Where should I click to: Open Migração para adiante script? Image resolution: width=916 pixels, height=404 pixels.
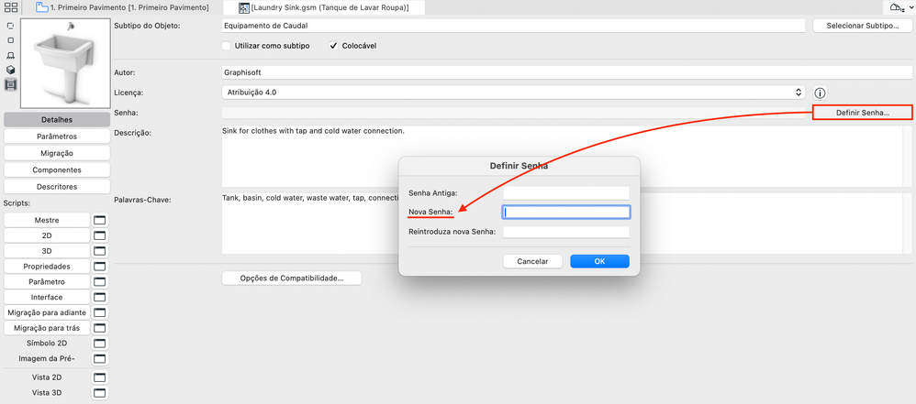(47, 312)
